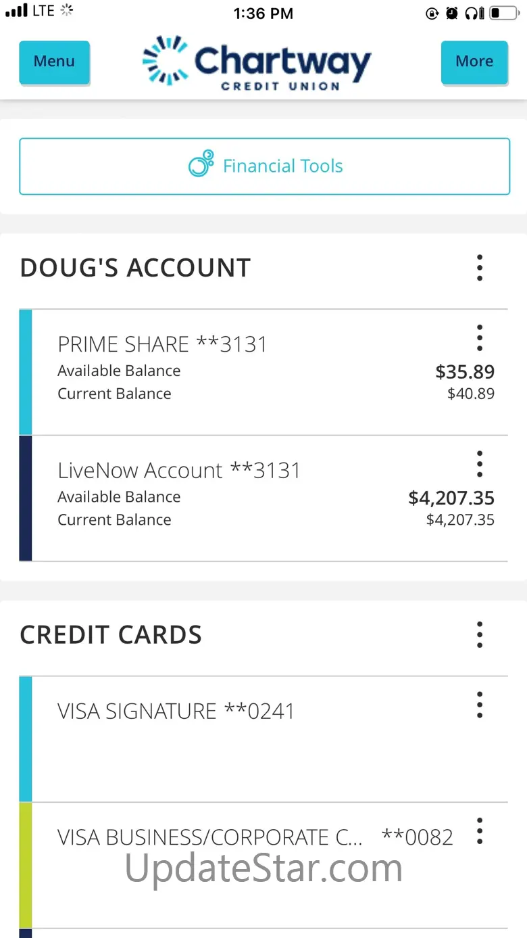527x938 pixels.
Task: Tap the $4,207.35 available balance in bold
Action: pos(451,498)
